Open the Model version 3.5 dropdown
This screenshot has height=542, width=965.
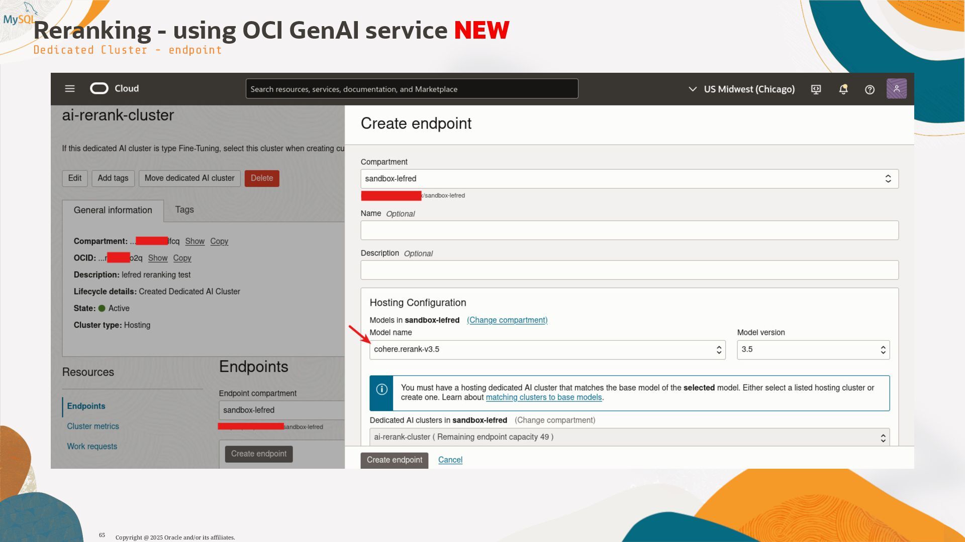pos(813,350)
